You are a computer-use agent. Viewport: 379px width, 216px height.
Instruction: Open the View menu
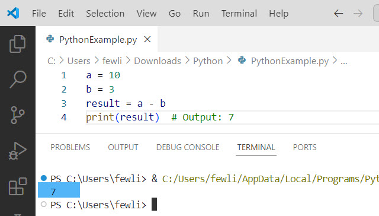point(146,13)
